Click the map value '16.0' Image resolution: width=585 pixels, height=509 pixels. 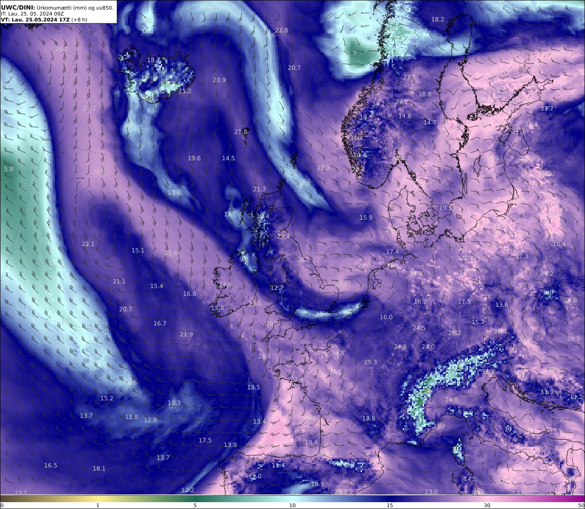[386, 317]
